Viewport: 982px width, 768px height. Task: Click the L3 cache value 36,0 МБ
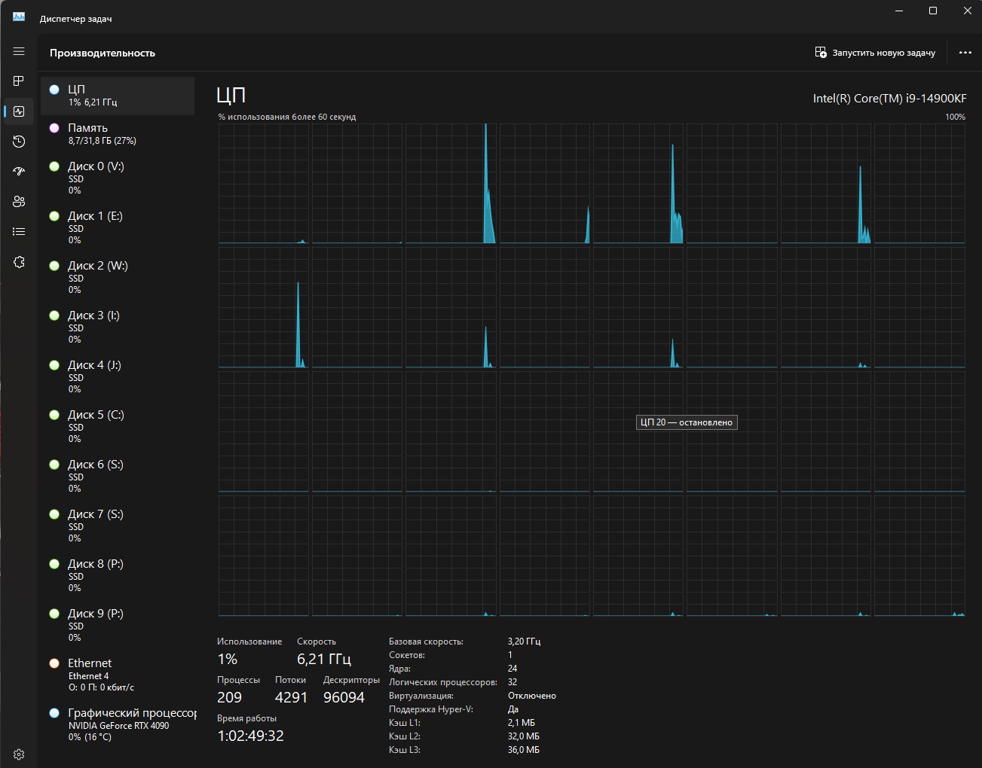click(524, 750)
